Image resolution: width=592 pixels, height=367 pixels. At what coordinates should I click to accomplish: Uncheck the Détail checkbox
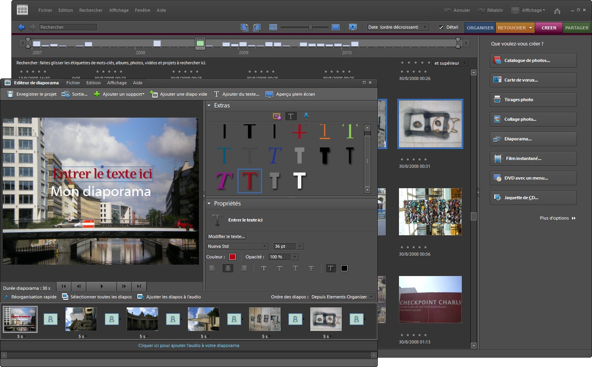click(x=441, y=27)
